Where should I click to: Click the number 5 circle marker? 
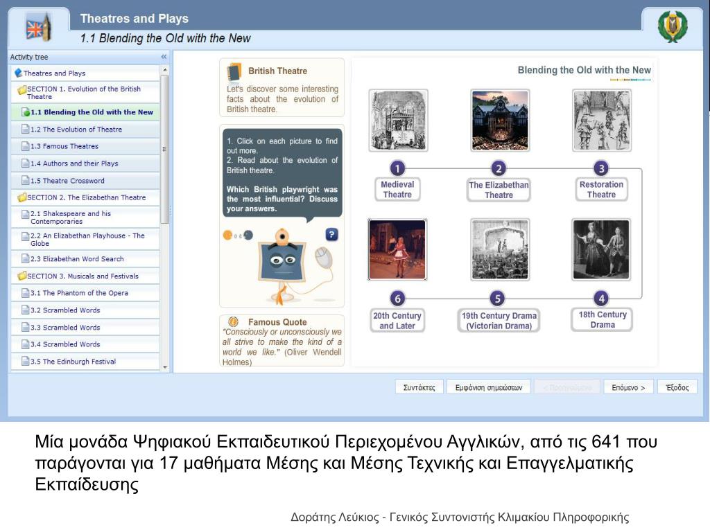point(498,299)
